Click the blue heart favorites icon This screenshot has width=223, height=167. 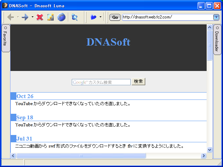[93, 17]
